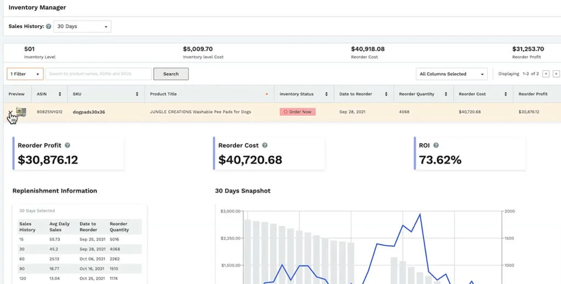Viewport: 561px width, 284px height.
Task: Click the Reorder Profit info icon
Action: pyautogui.click(x=67, y=146)
